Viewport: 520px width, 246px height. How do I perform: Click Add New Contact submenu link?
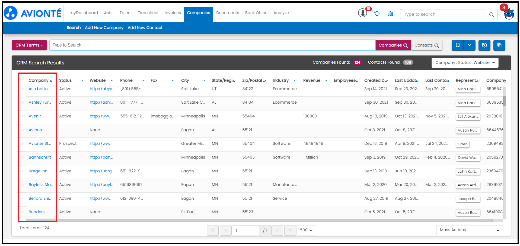145,28
